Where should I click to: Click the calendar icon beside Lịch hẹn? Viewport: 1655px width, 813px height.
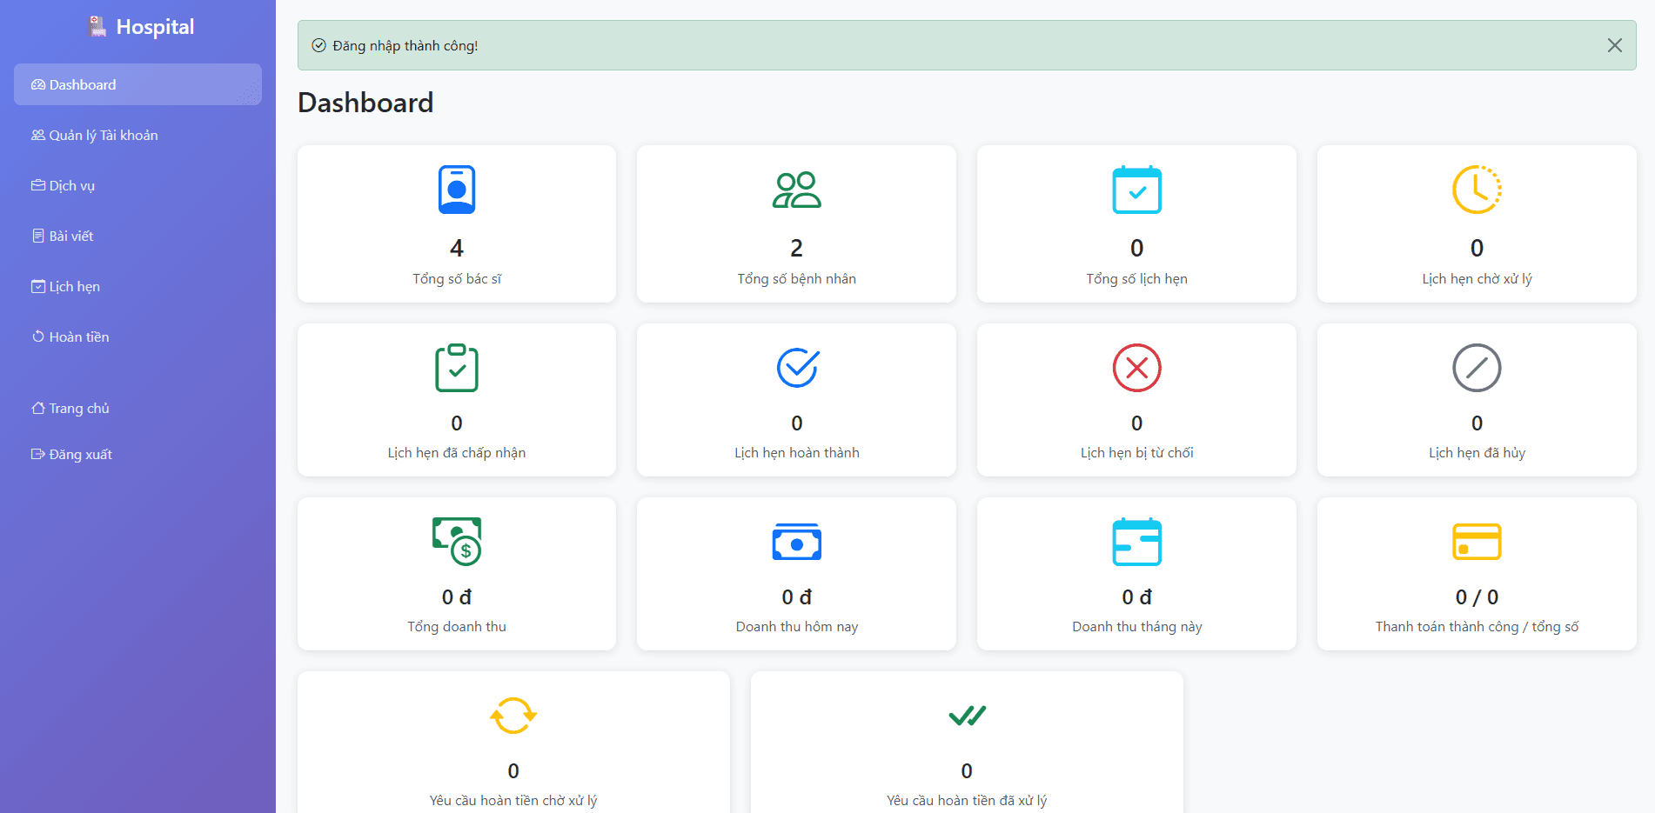click(x=38, y=286)
